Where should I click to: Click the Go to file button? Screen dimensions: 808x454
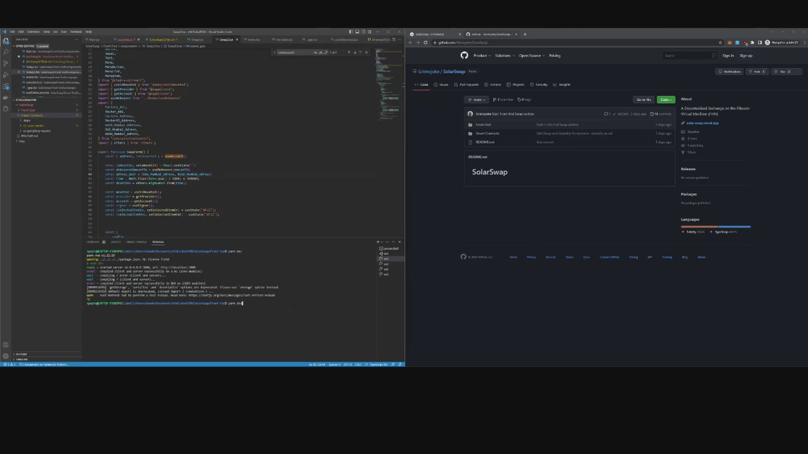(643, 100)
